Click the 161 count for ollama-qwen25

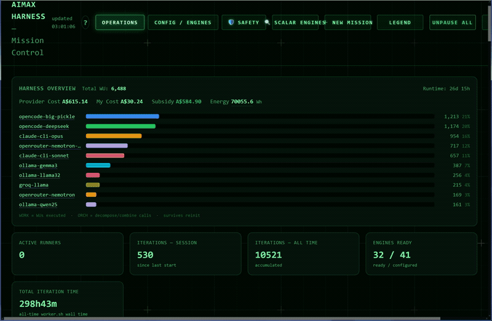click(457, 205)
